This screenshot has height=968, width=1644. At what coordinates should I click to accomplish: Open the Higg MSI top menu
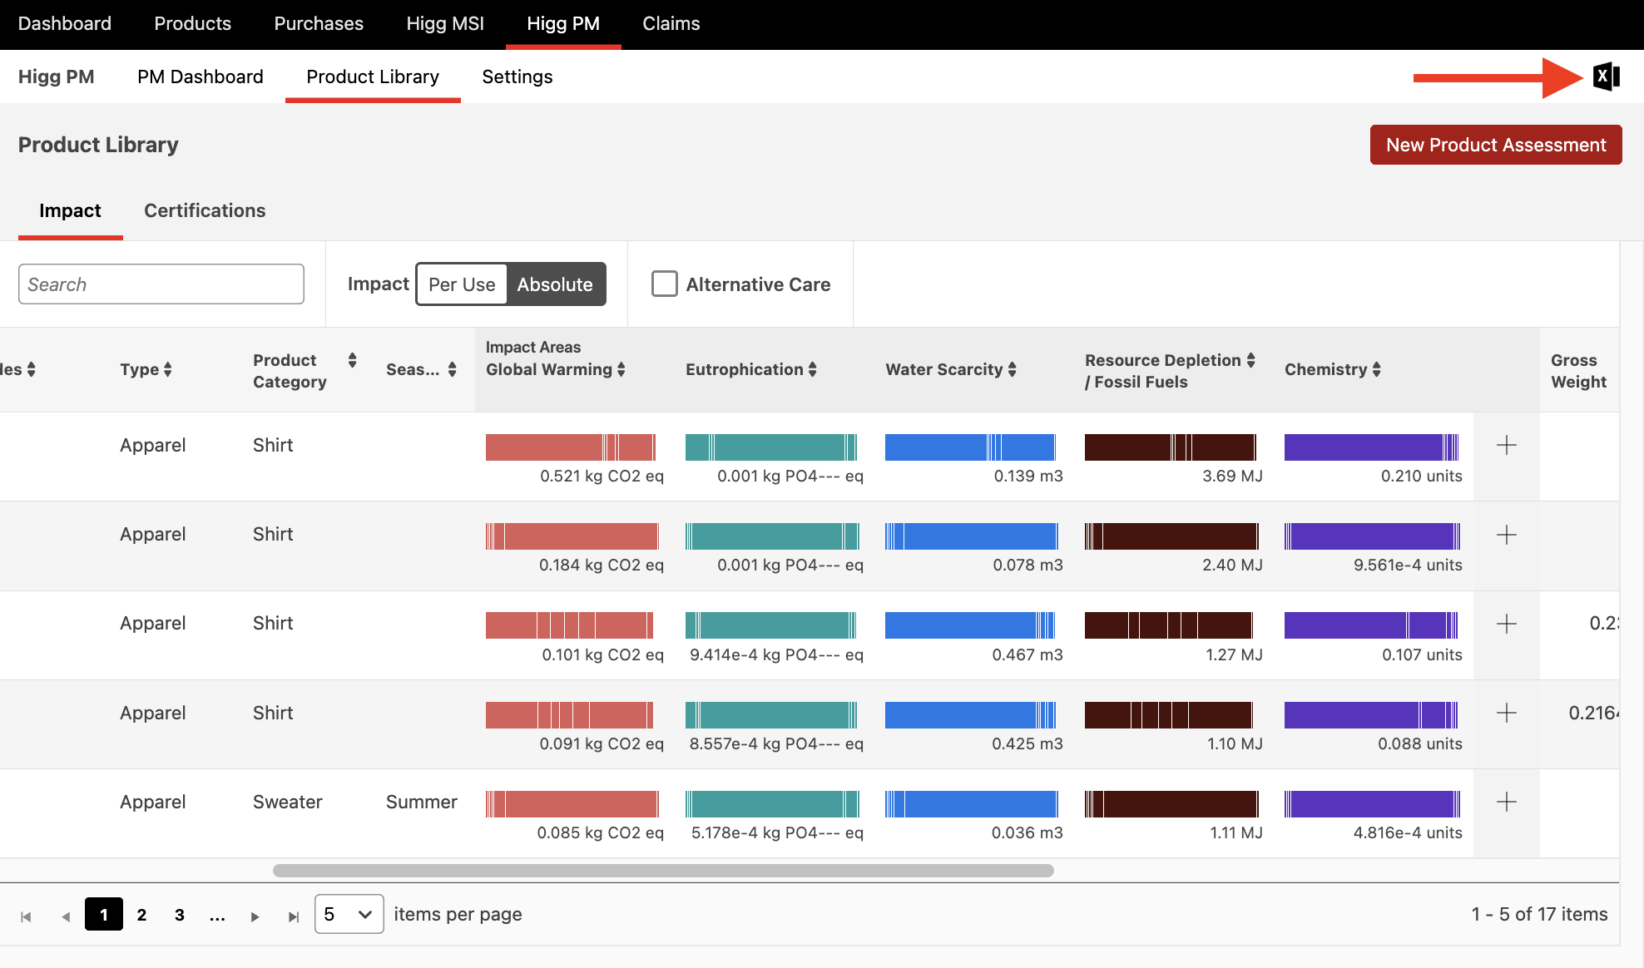(x=445, y=23)
